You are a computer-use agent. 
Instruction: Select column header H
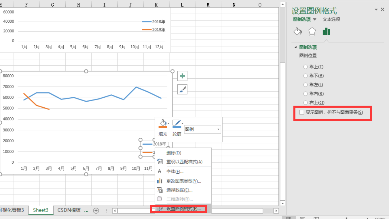tap(79, 5)
